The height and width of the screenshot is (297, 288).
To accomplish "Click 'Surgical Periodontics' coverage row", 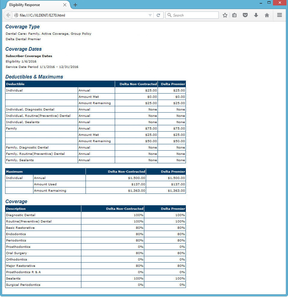I will [x=95, y=285].
